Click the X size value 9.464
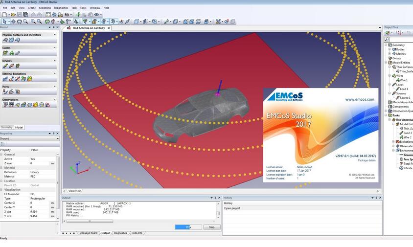413x247 pixels. click(33, 212)
